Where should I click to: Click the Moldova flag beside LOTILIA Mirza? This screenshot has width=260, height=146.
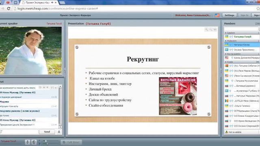[x=227, y=101]
